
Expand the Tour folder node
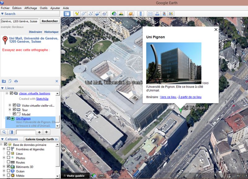[x=10, y=110]
